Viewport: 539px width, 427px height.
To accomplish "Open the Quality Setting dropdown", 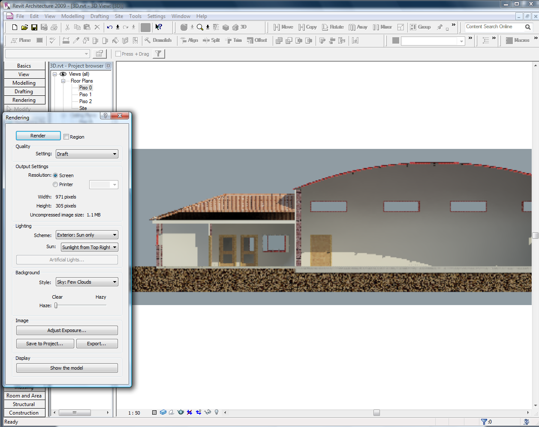I will click(x=87, y=154).
